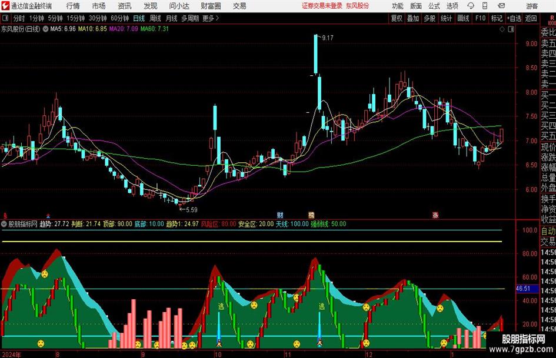The width and height of the screenshot is (556, 358).
Task: Open the 行情 menu
Action: point(73,6)
